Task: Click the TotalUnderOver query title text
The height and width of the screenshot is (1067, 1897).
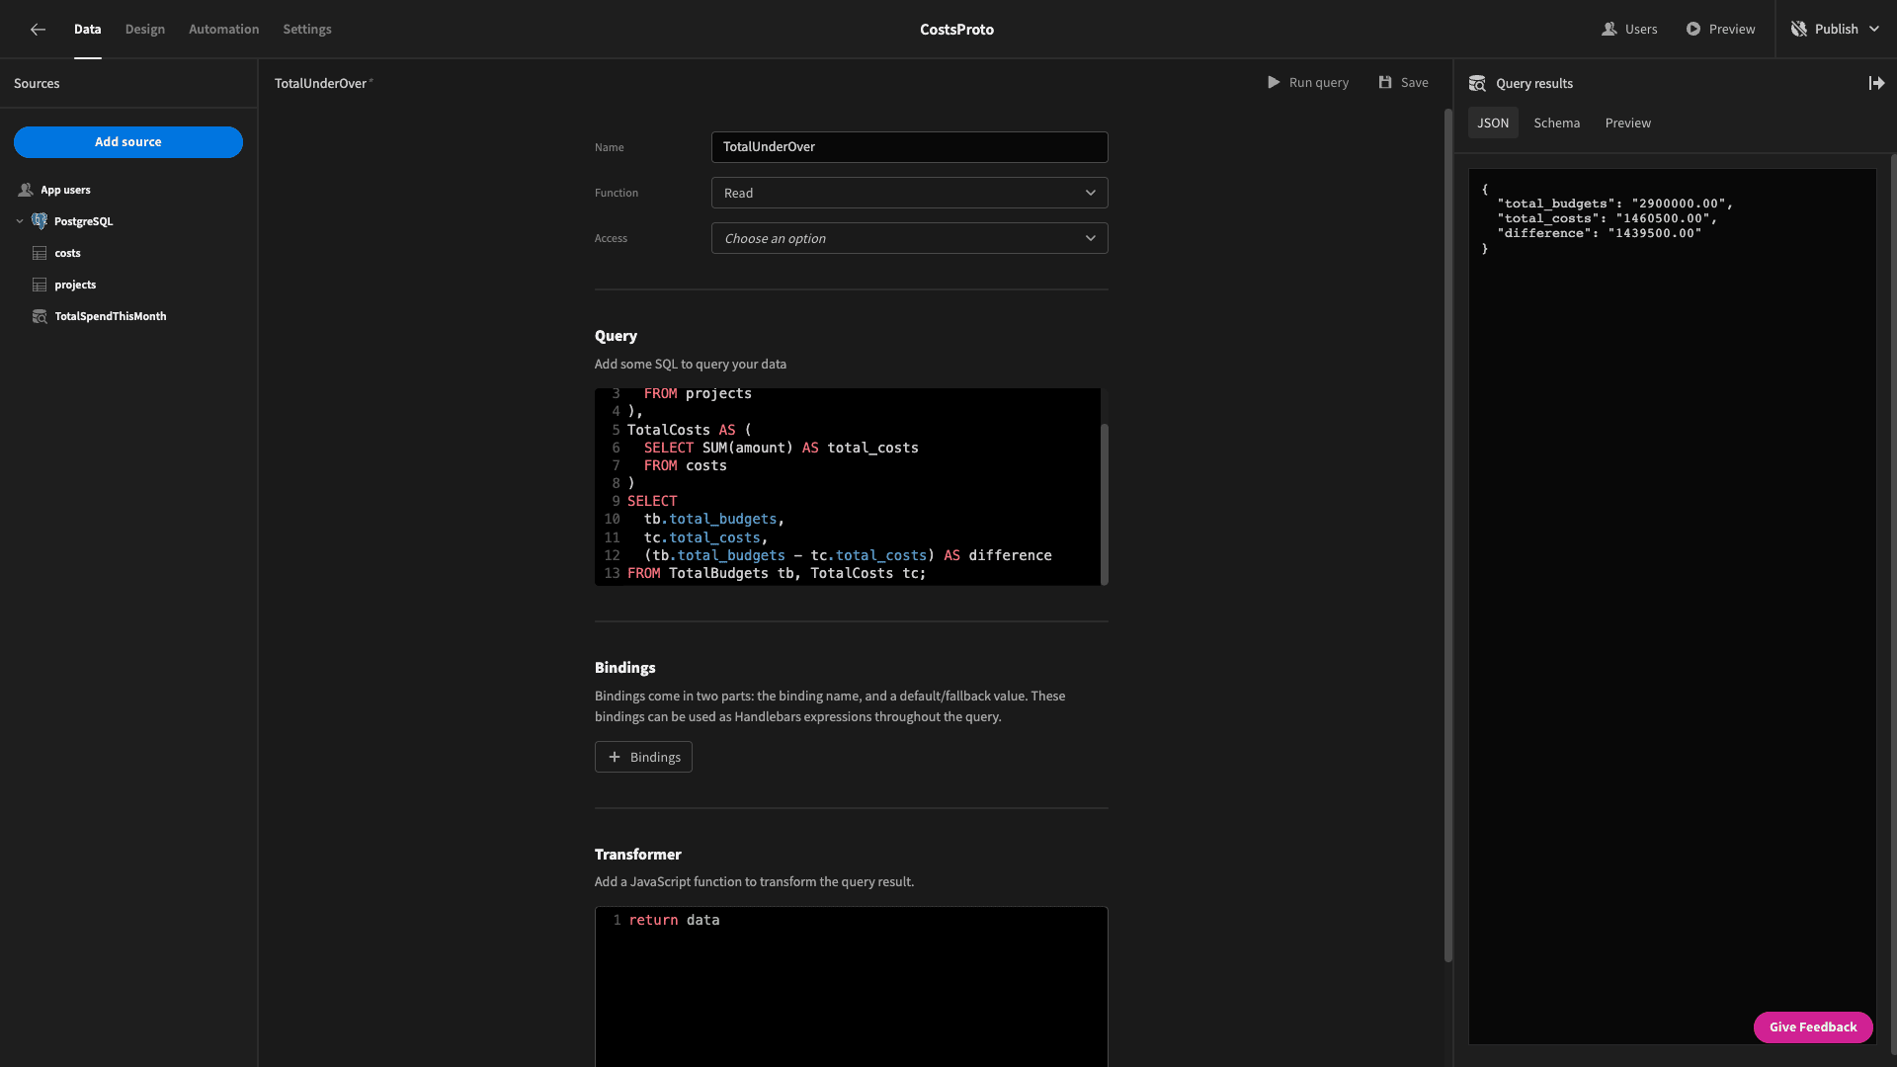Action: (x=320, y=84)
